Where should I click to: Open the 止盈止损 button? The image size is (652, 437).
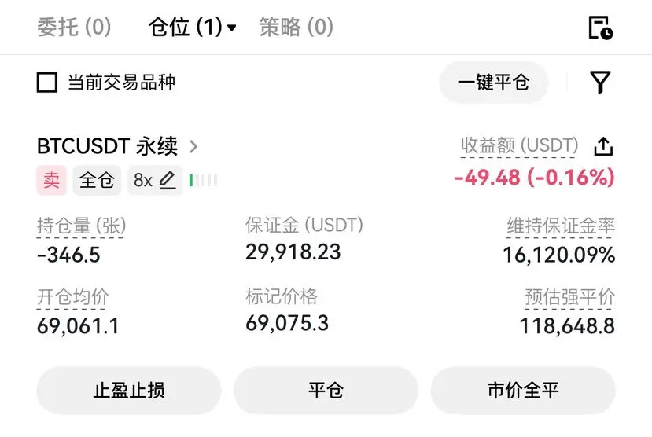tap(129, 391)
